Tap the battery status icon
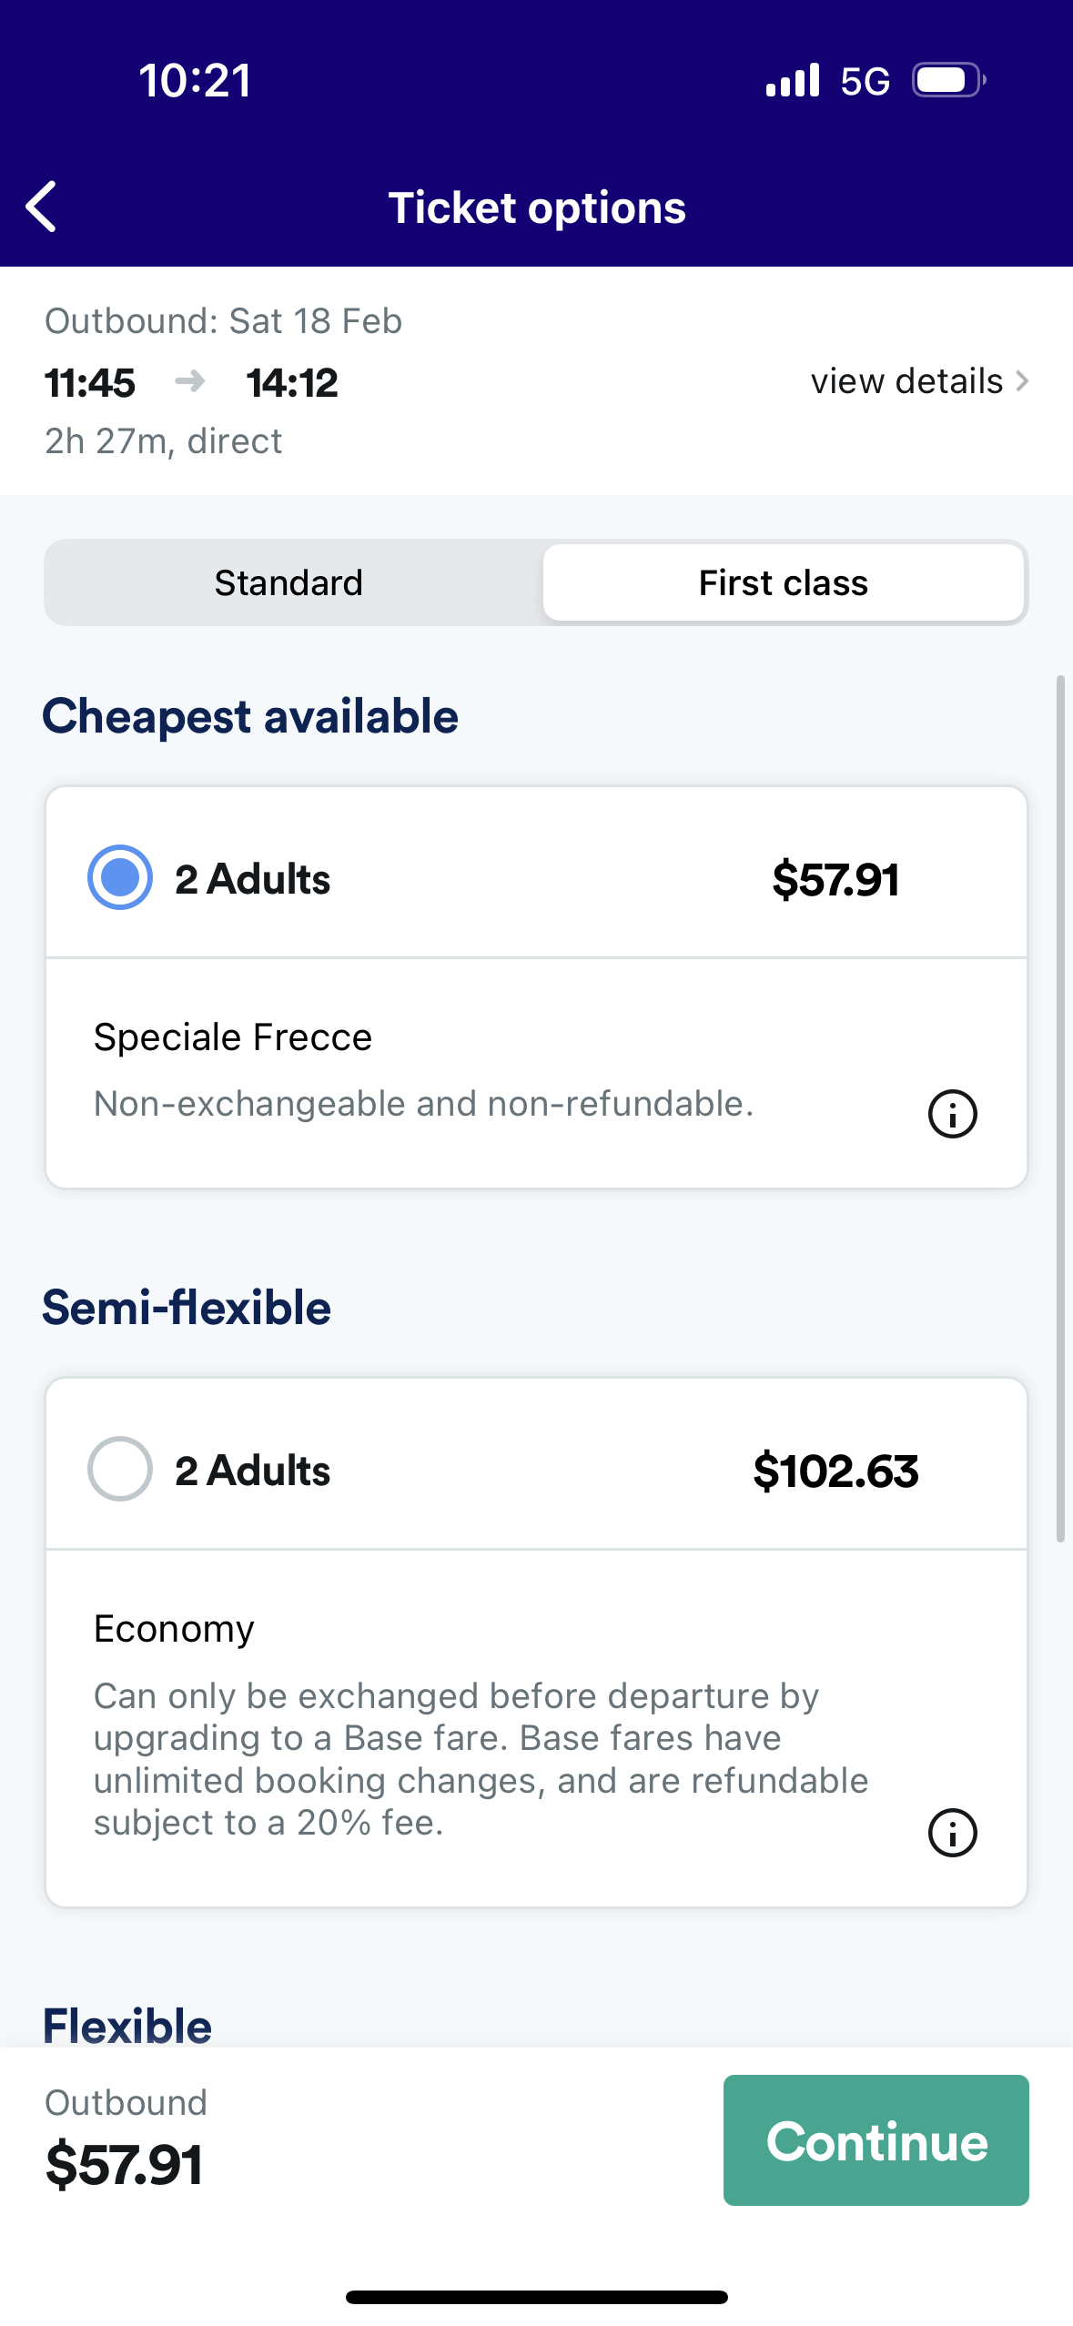The image size is (1073, 2326). tap(949, 80)
